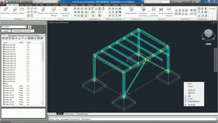
Task: Click the Assign position tool
Action: coord(131,11)
